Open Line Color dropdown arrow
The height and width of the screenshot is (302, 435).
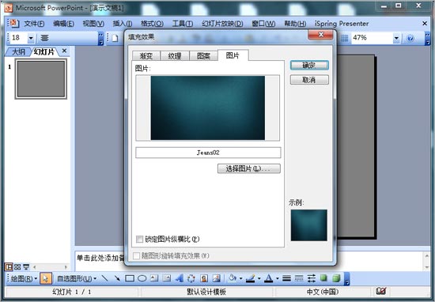click(259, 278)
